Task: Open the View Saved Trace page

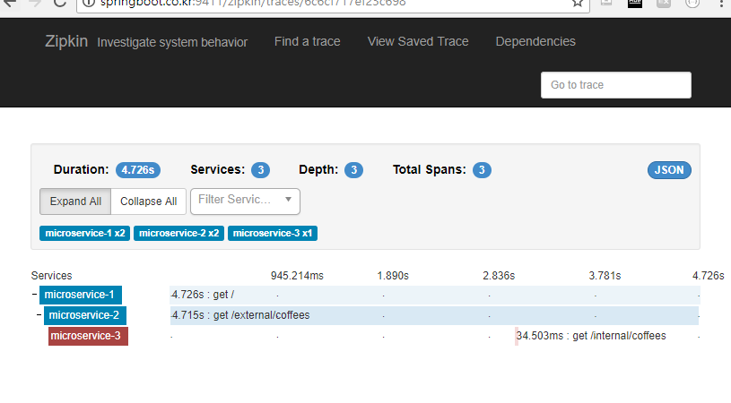Action: tap(418, 41)
